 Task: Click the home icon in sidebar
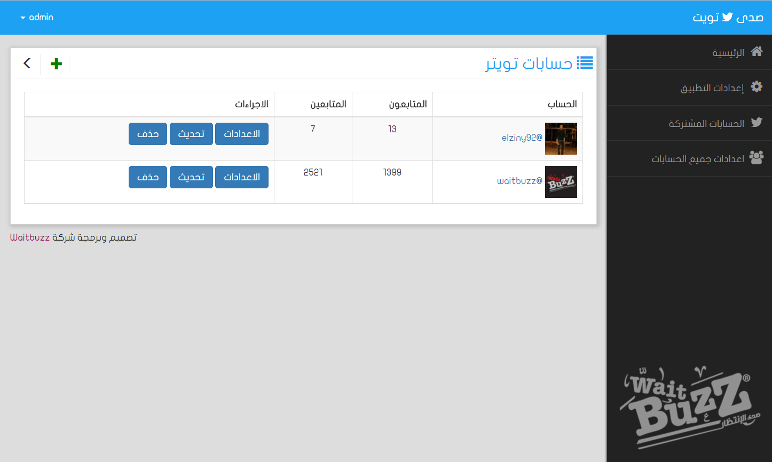[757, 52]
